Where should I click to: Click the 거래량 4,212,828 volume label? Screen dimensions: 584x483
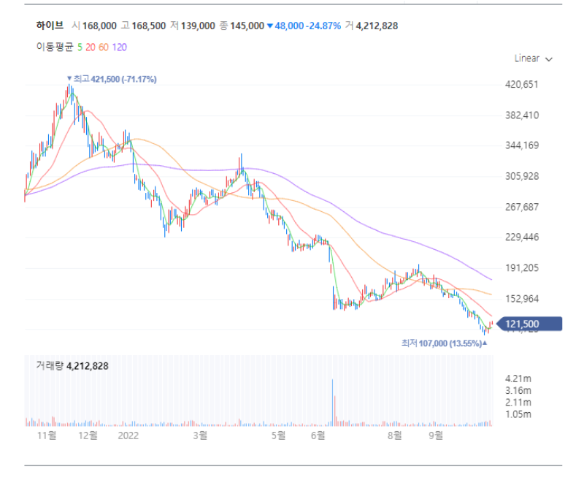72,365
